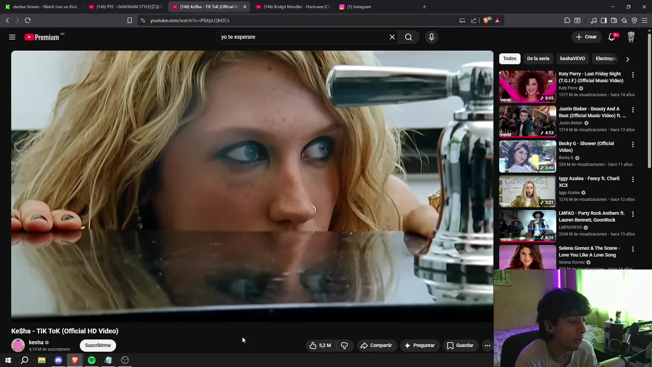Share this page from the address bar

pyautogui.click(x=474, y=20)
